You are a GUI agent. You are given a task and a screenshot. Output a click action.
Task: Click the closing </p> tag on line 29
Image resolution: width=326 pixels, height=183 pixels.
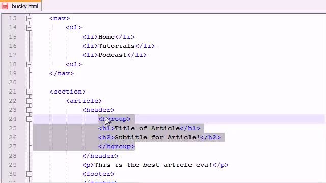[x=221, y=165]
